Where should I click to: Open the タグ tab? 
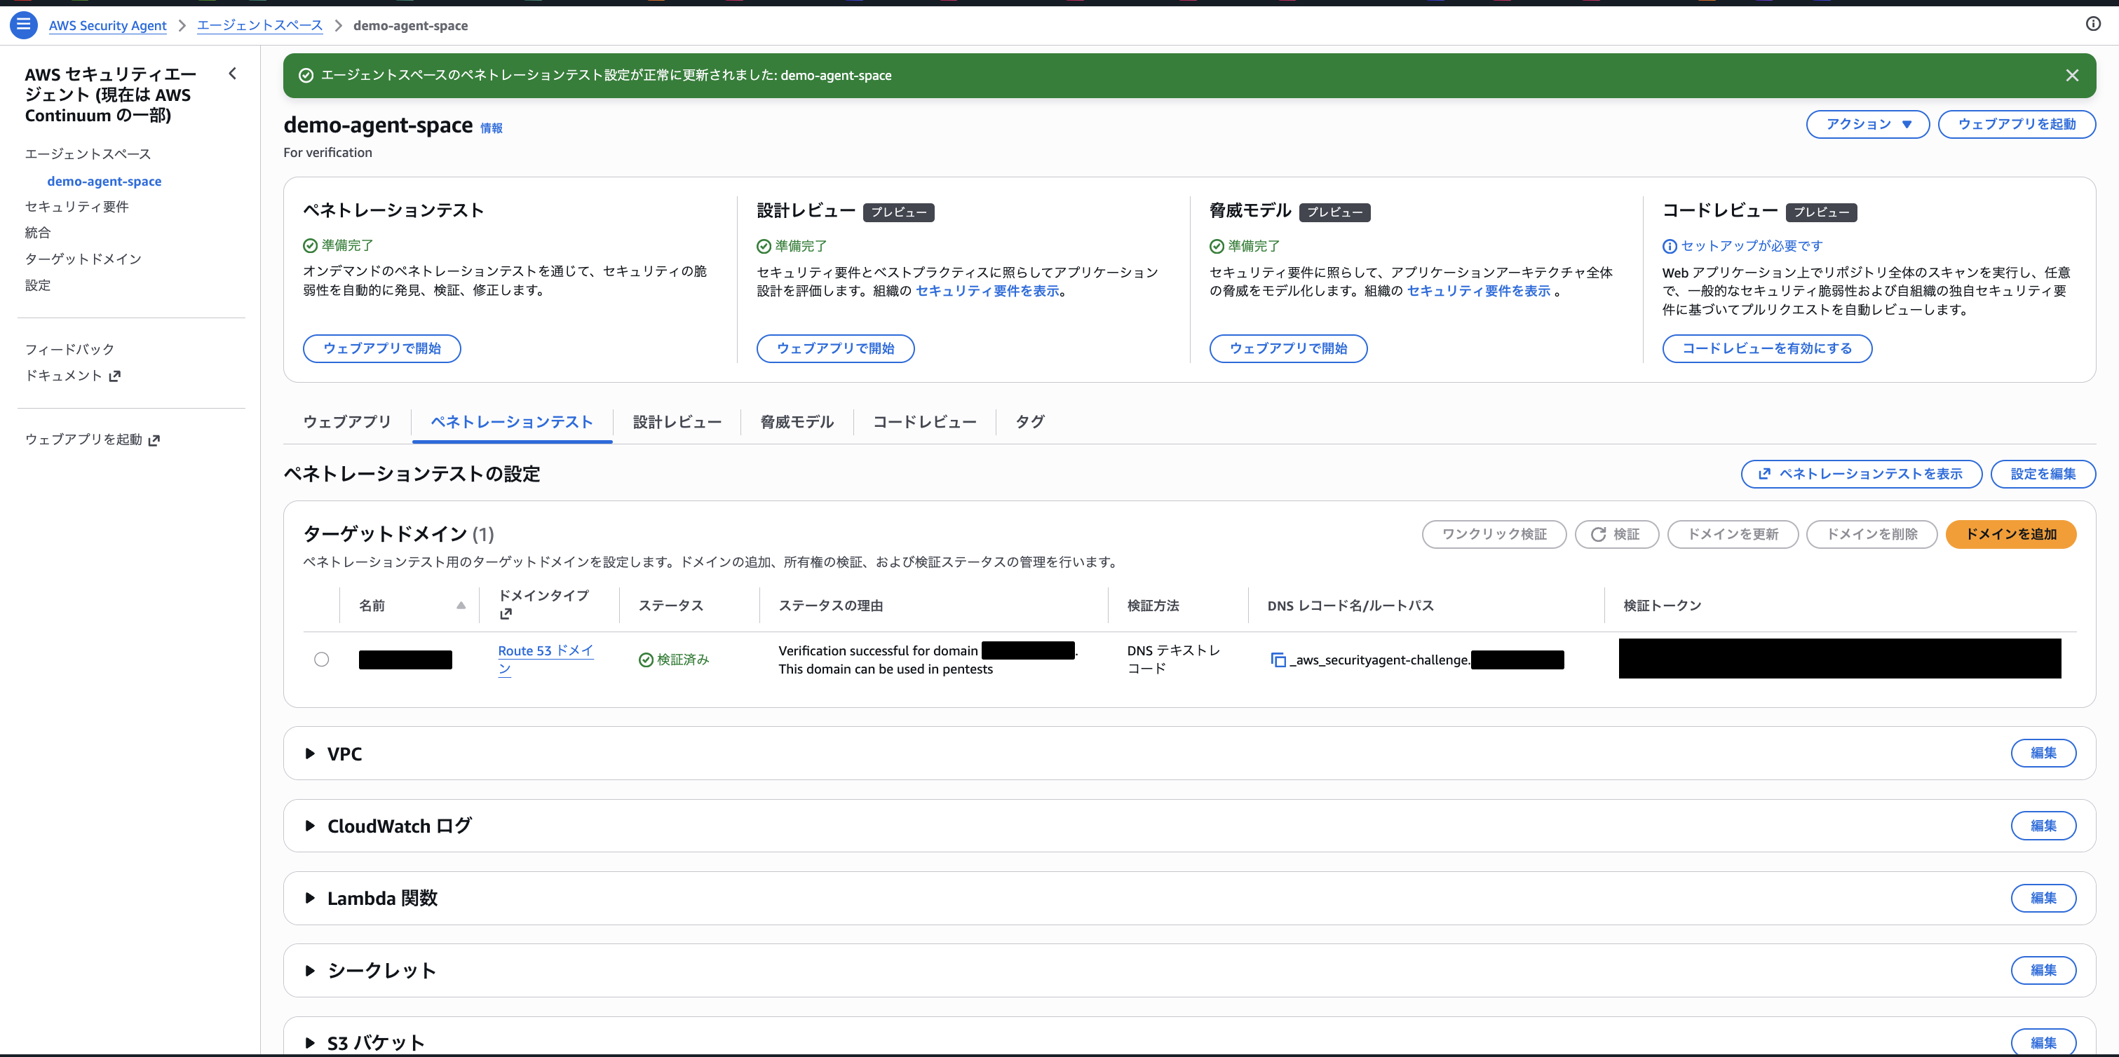pos(1030,422)
